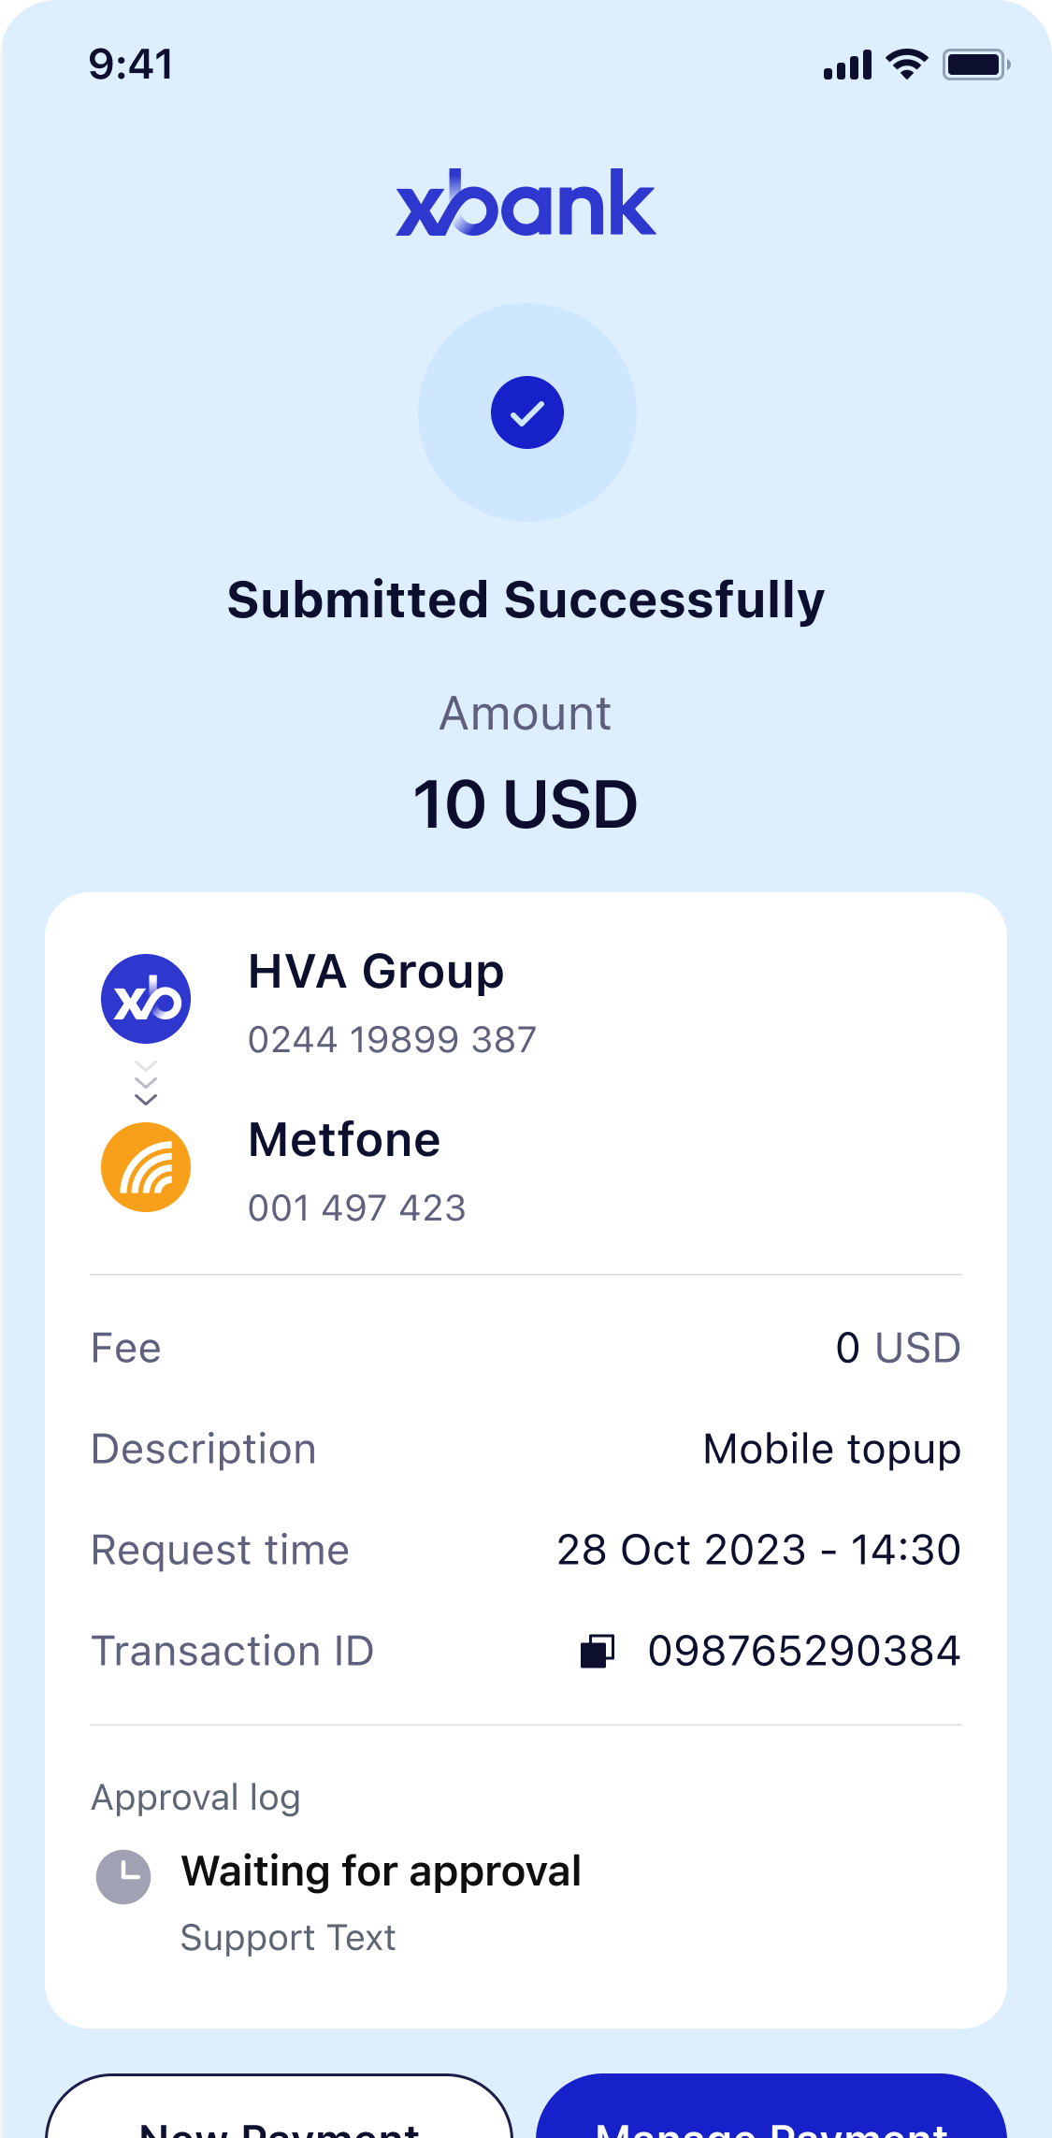Click the 10 USD amount text

526,804
